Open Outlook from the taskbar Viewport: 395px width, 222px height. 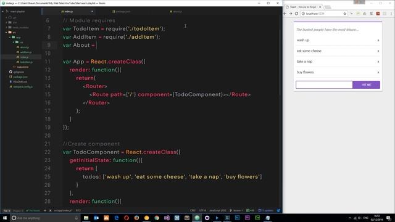(96, 218)
